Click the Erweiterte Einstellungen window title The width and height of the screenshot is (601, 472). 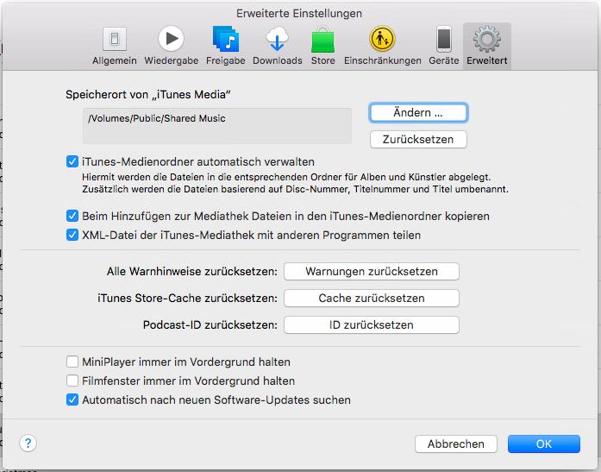299,14
